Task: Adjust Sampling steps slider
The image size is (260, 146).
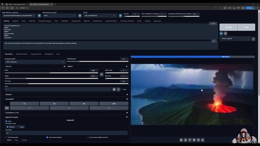Action: tap(97, 62)
